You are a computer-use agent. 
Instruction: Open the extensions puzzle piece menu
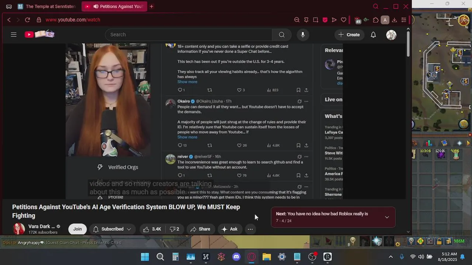click(376, 20)
